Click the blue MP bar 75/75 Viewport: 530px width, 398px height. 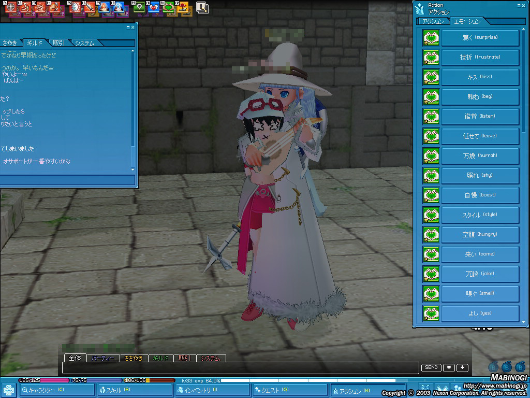[x=97, y=380]
